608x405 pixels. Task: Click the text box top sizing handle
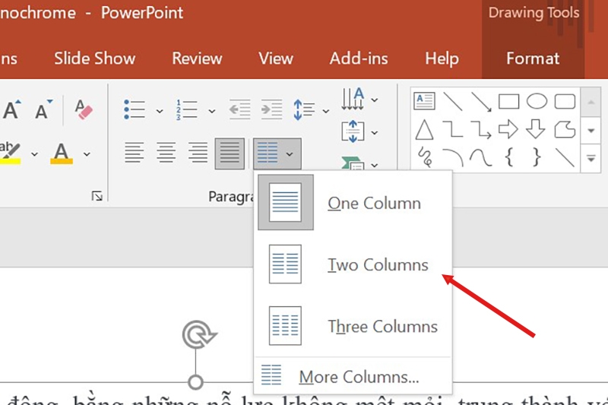pyautogui.click(x=196, y=382)
